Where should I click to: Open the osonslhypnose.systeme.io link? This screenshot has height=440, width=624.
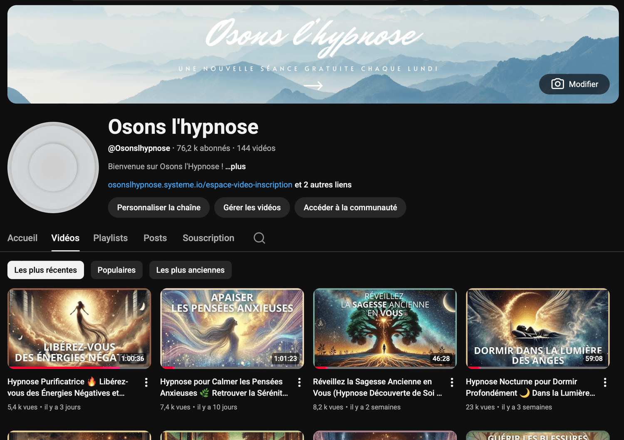pyautogui.click(x=200, y=185)
